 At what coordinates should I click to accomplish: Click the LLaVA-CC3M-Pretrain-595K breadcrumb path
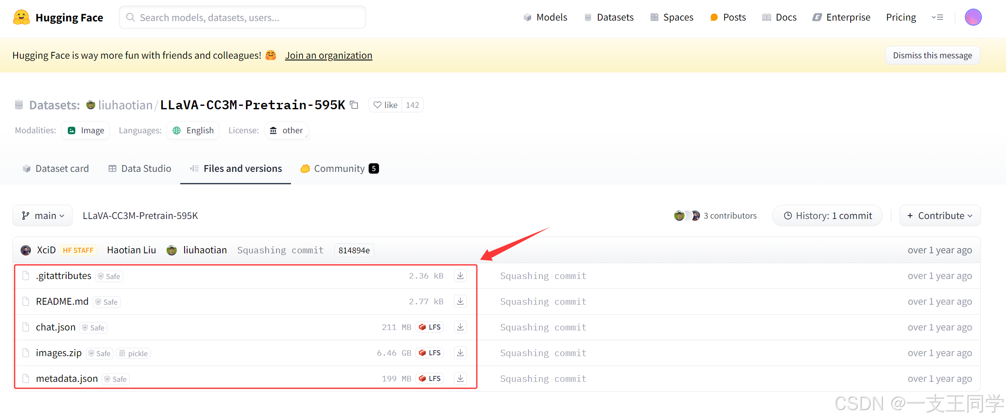(140, 216)
